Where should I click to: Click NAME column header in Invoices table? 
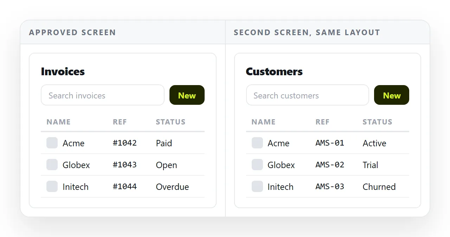(x=59, y=122)
